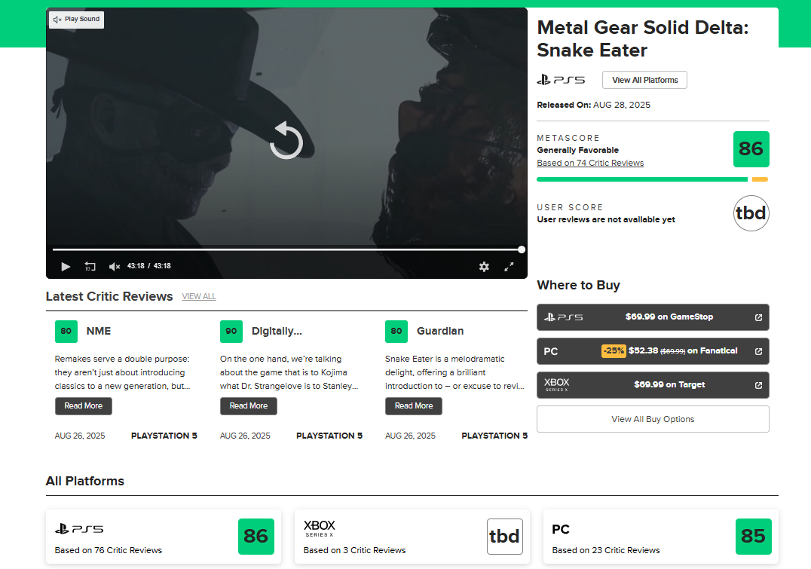Click external link icon on Target row
Viewport: 811px width, 569px height.
click(758, 385)
